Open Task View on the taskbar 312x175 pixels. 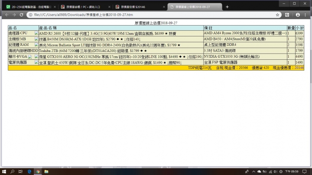coord(20,172)
